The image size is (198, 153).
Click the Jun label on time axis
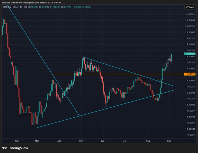[102, 141]
